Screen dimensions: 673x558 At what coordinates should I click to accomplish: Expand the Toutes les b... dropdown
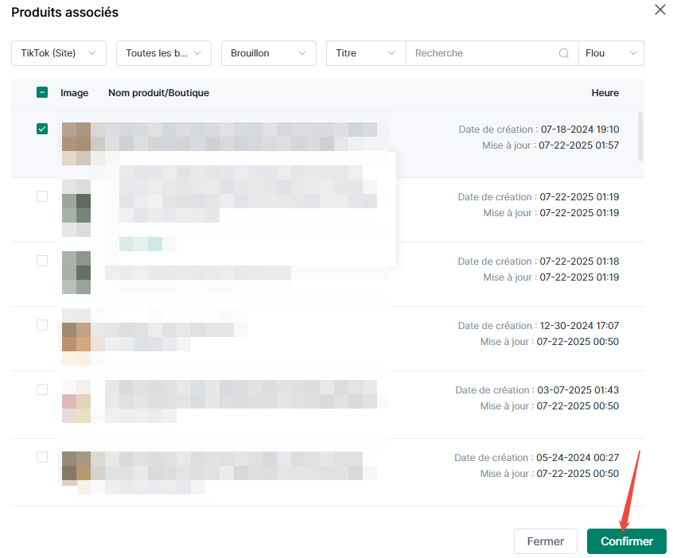coord(164,53)
